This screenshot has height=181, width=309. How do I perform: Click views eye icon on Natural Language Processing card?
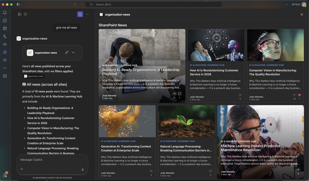[210, 171]
